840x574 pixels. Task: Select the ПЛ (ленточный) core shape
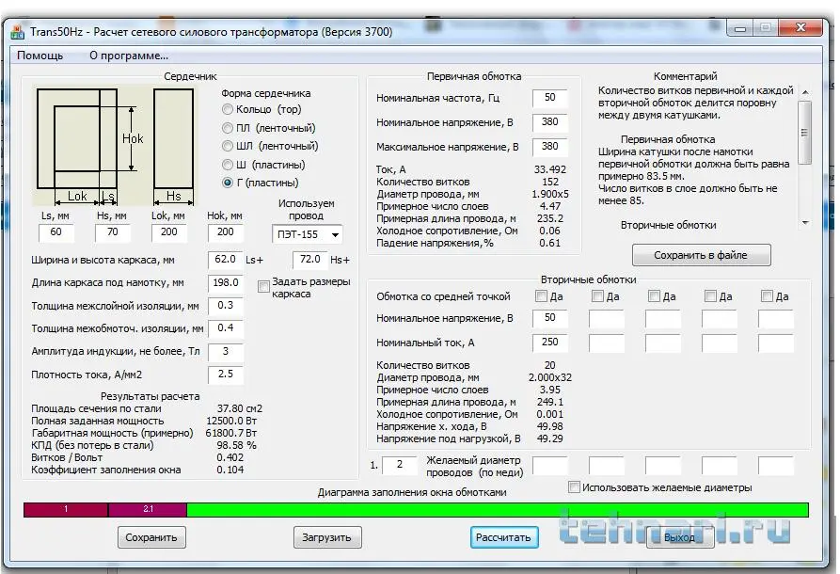[x=228, y=128]
